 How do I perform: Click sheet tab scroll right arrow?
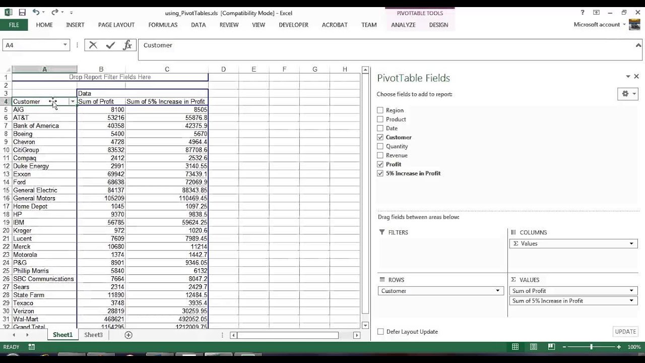[27, 335]
